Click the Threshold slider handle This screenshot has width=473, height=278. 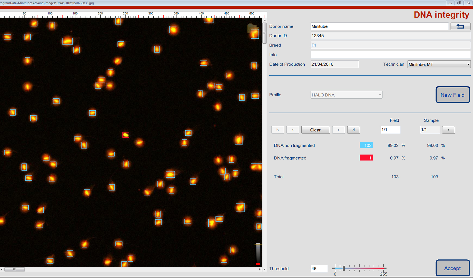pos(344,268)
